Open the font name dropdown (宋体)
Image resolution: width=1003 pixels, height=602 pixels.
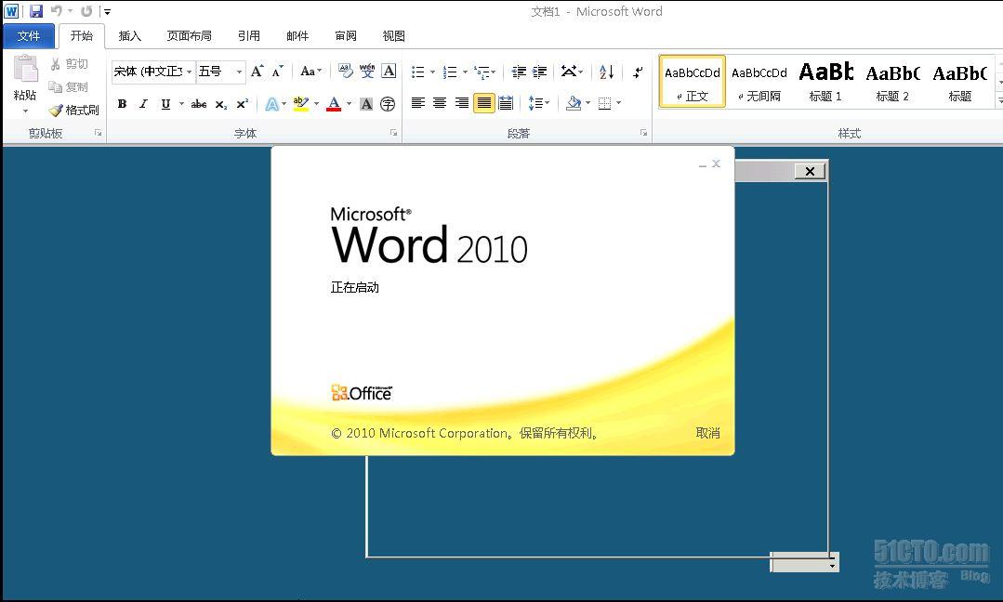point(190,72)
